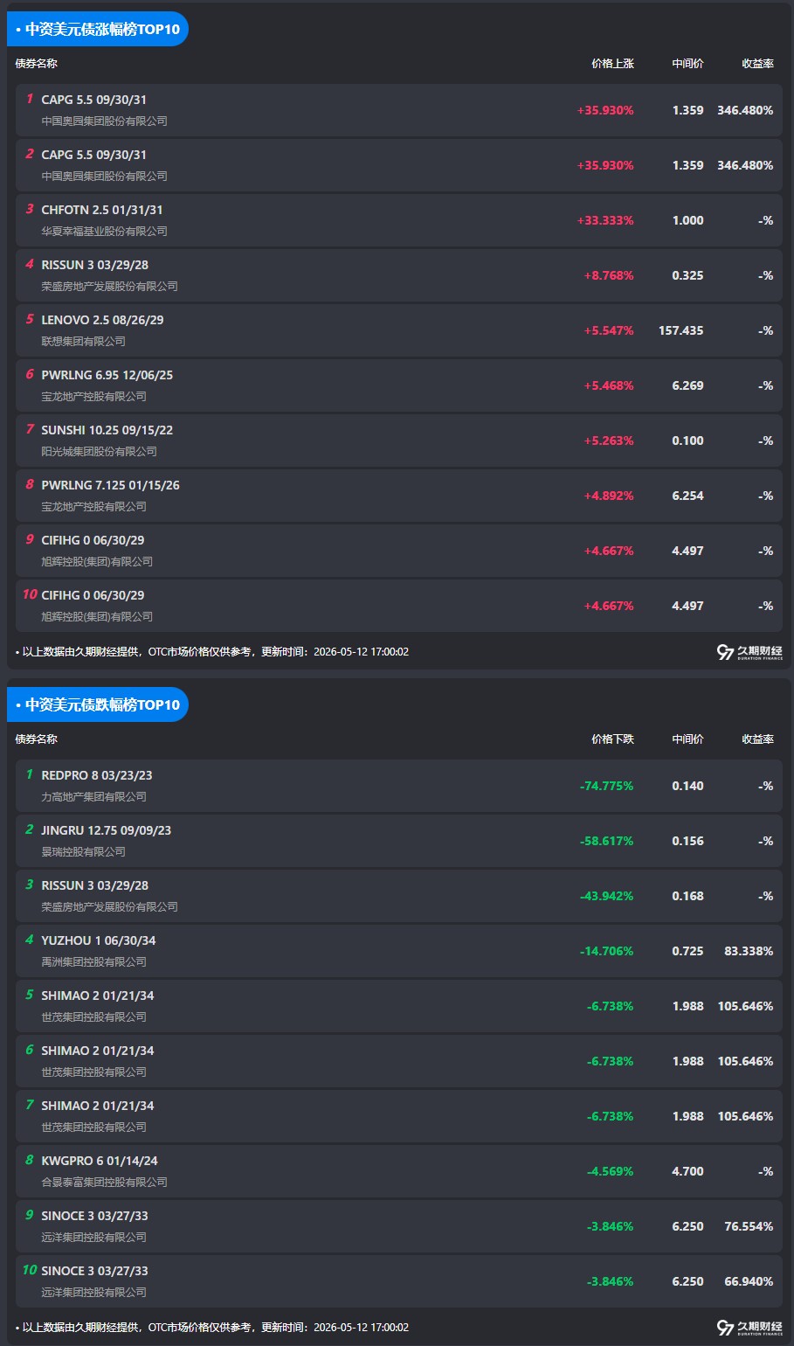This screenshot has width=794, height=1346.
Task: Click the -74.775% price drop value
Action: [x=607, y=786]
